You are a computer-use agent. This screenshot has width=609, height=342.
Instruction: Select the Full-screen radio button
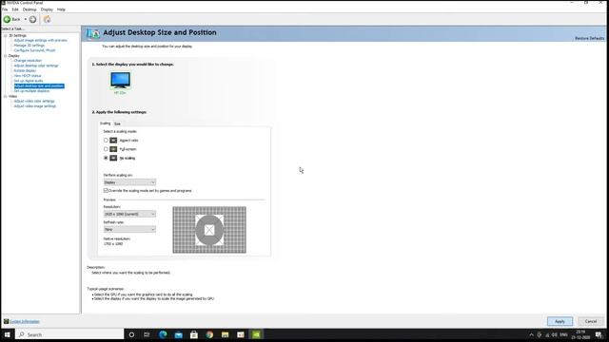pyautogui.click(x=106, y=149)
